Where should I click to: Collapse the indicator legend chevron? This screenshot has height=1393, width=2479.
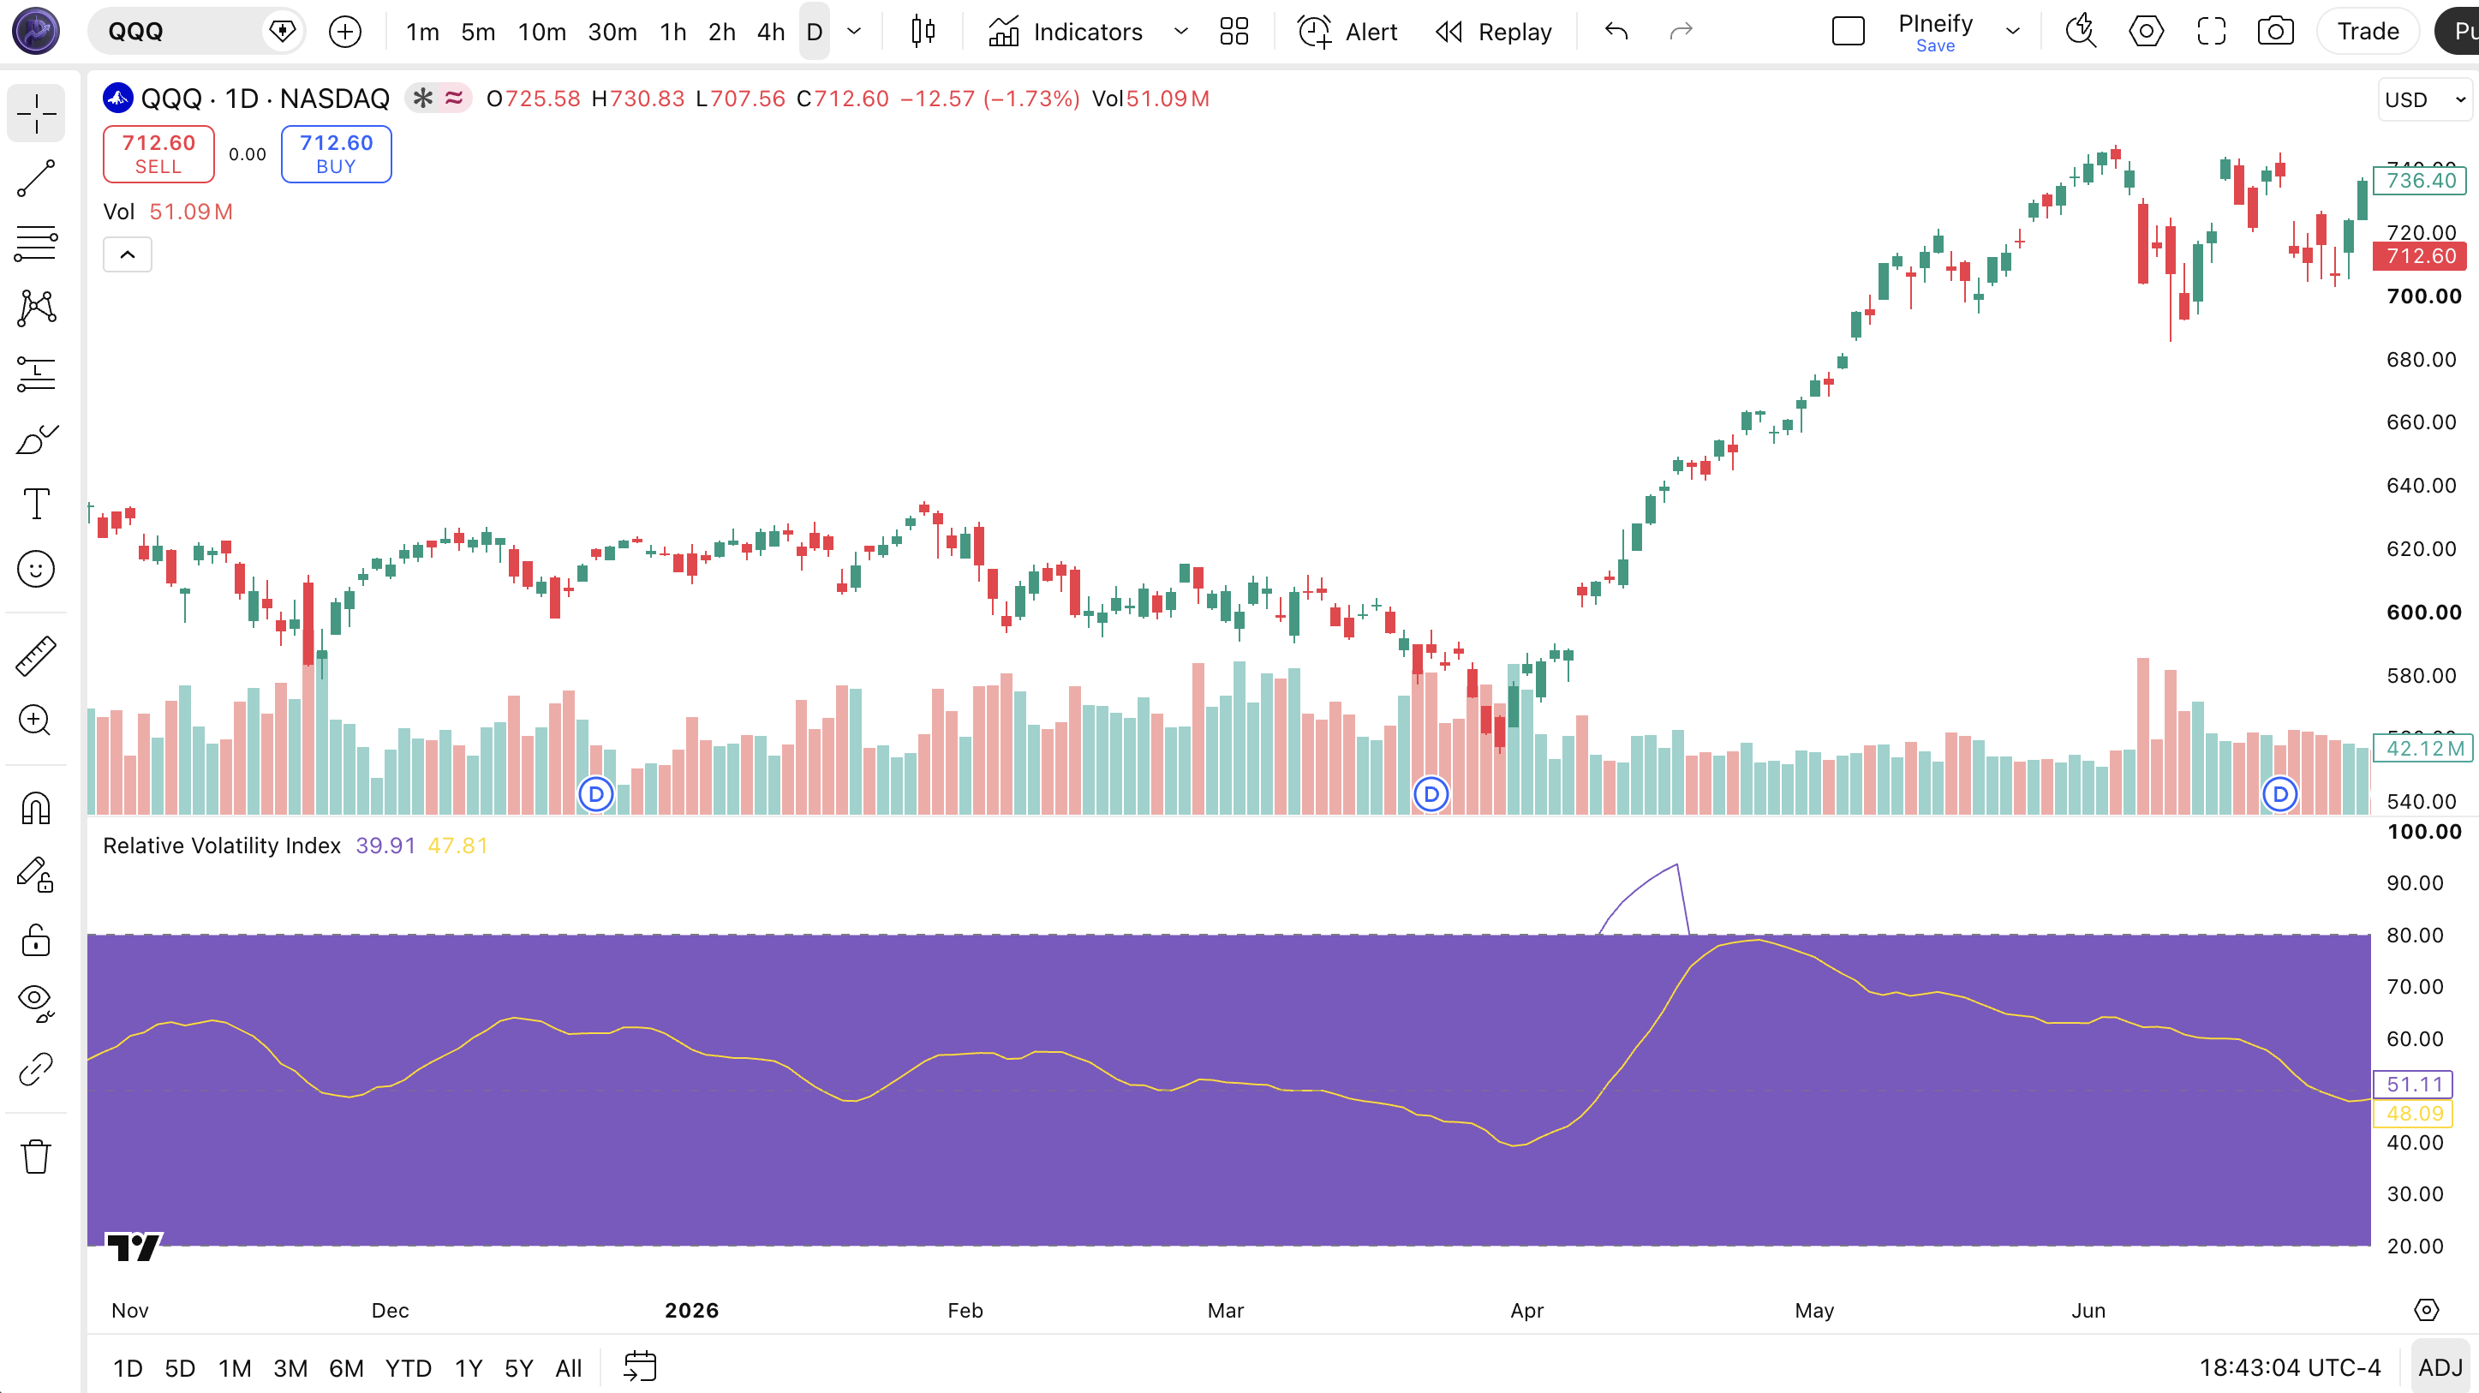click(127, 255)
